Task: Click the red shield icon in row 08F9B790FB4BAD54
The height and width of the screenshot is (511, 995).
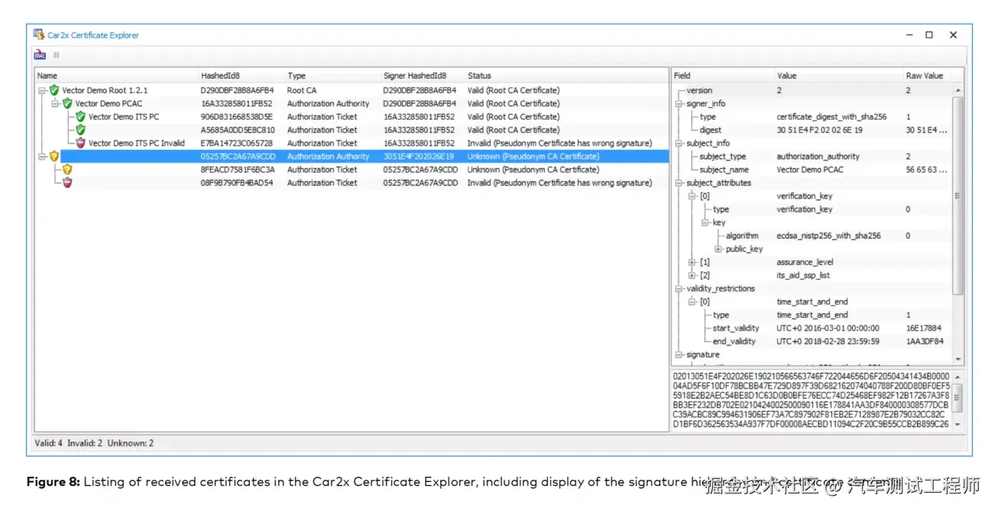Action: coord(67,183)
